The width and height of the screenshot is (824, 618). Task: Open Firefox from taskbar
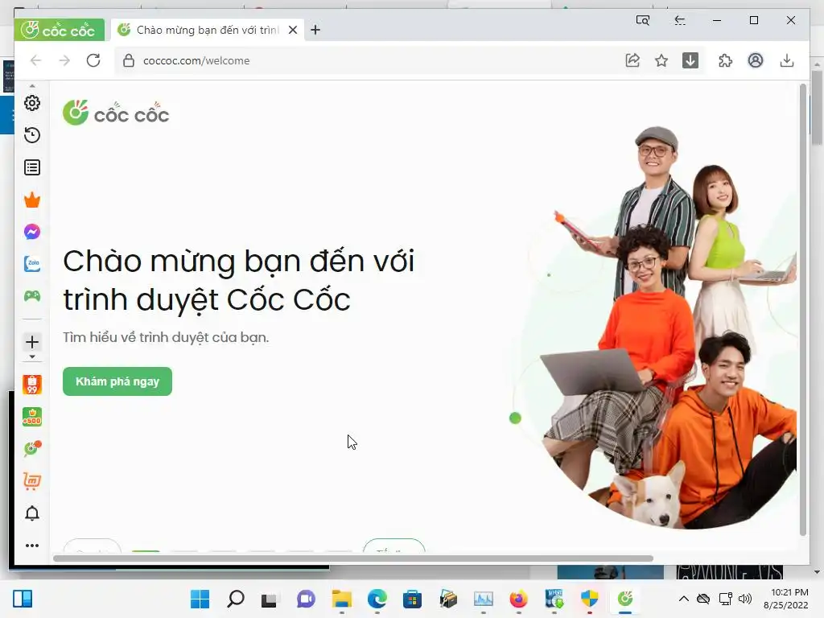click(x=519, y=599)
